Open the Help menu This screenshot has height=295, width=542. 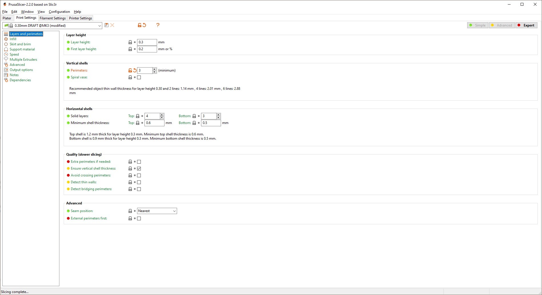point(77,12)
